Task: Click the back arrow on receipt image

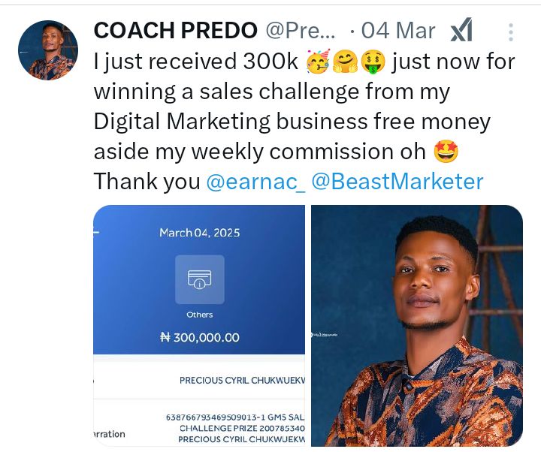Action: 96,233
